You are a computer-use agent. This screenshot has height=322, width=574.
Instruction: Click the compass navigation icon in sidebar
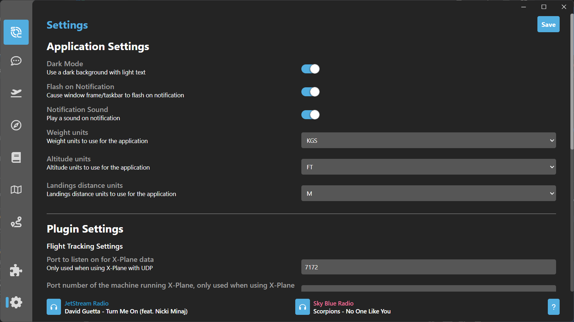pos(16,125)
